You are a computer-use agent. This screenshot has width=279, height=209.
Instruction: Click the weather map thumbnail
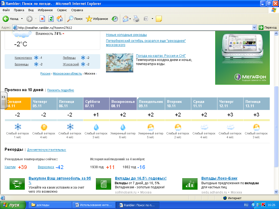(x=120, y=63)
